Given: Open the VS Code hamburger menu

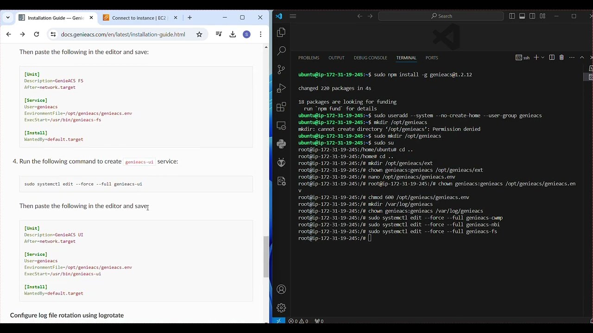Looking at the screenshot, I should click(x=293, y=16).
